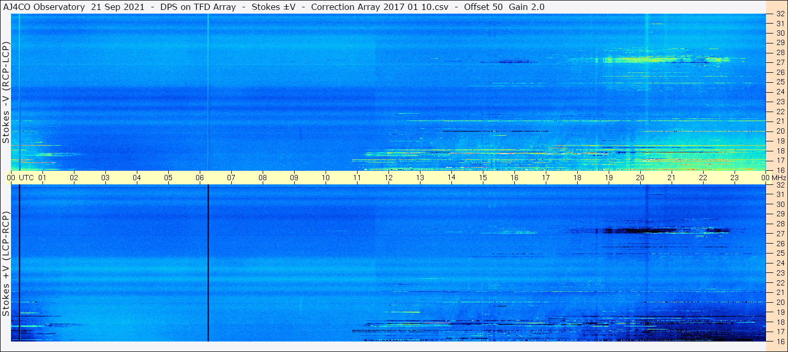788x352 pixels.
Task: Click the 32 MHz label of the upper Stokes -V panel
Action: click(x=780, y=14)
